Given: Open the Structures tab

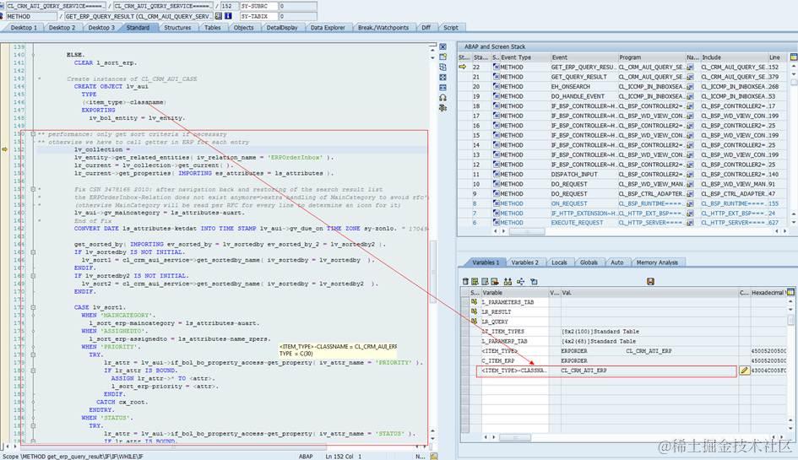Looking at the screenshot, I should (x=177, y=28).
